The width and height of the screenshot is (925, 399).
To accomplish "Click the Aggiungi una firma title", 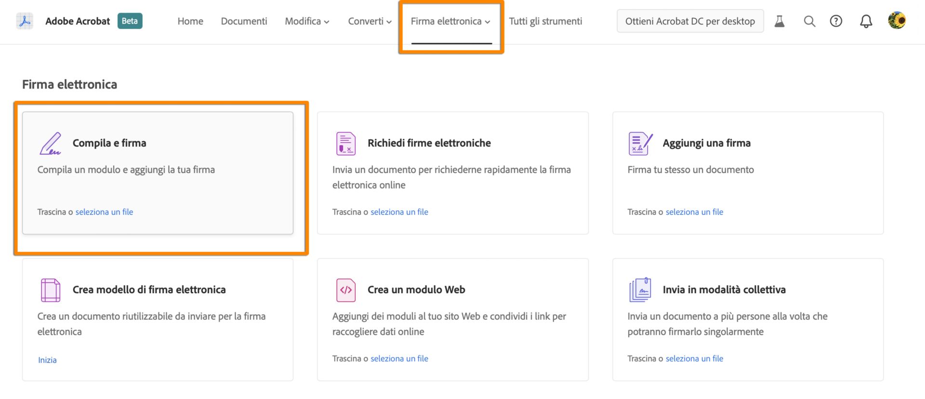I will [706, 143].
